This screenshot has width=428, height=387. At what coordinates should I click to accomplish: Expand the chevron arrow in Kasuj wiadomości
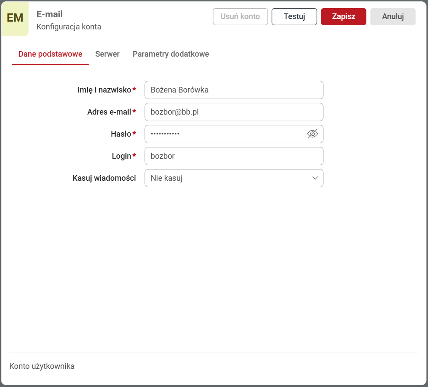[x=315, y=178]
